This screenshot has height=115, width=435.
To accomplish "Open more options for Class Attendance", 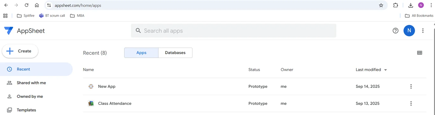I will (411, 103).
